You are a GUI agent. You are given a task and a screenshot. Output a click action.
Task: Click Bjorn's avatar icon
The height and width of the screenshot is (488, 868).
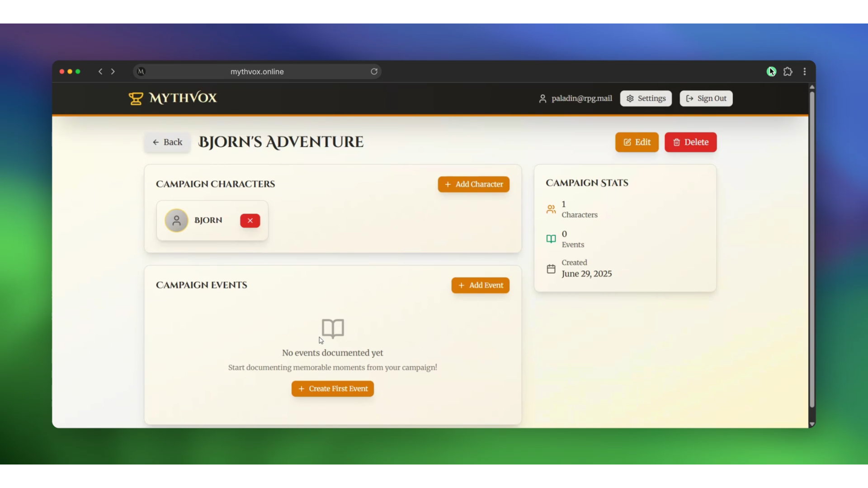pos(177,221)
